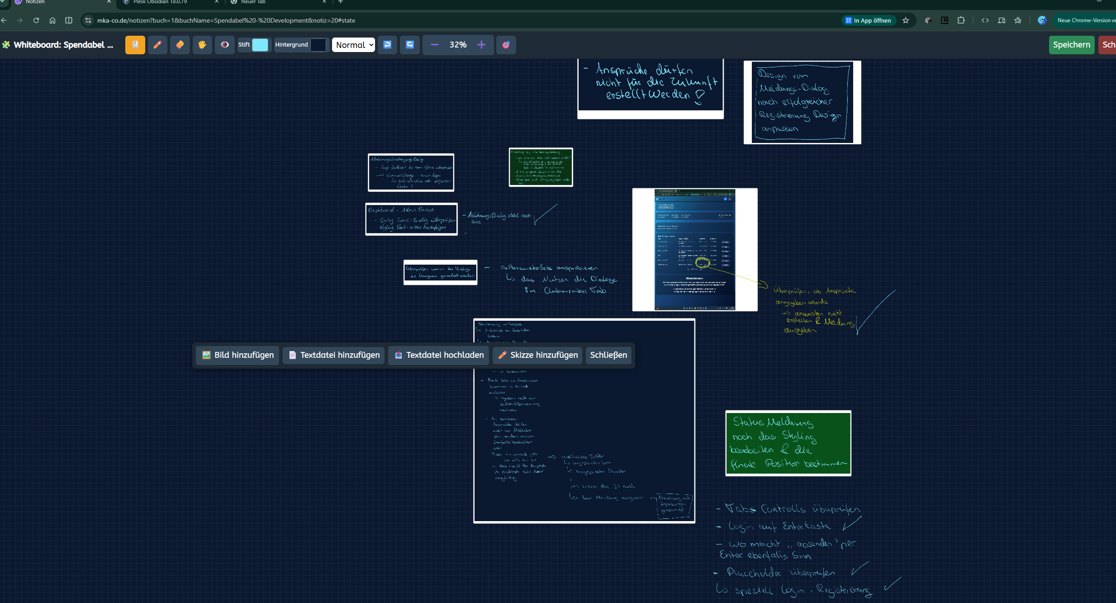1116x603 pixels.
Task: Activate the hand pan tool
Action: tap(202, 45)
